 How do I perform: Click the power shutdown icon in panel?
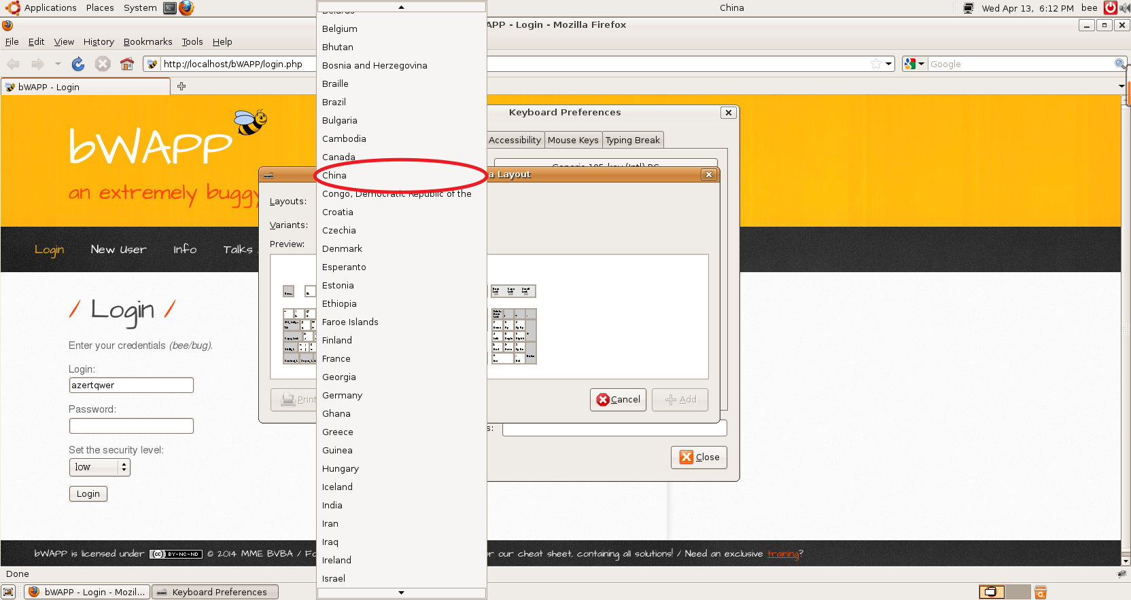[x=1110, y=8]
